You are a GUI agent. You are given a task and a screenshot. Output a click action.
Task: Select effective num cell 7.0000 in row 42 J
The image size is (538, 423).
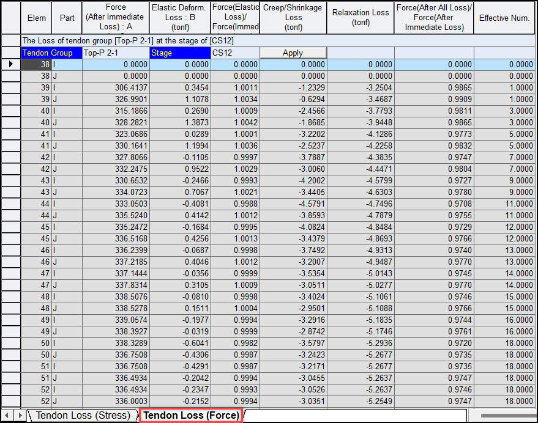504,169
